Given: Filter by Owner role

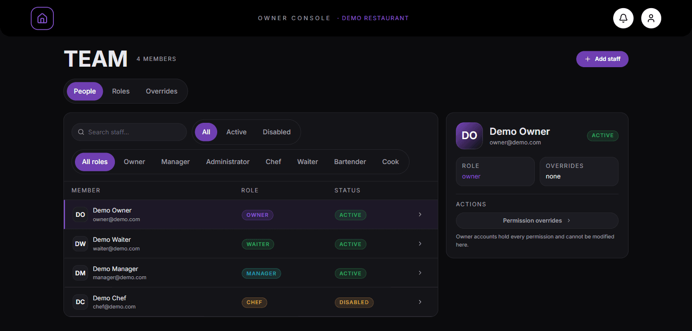Looking at the screenshot, I should point(135,162).
